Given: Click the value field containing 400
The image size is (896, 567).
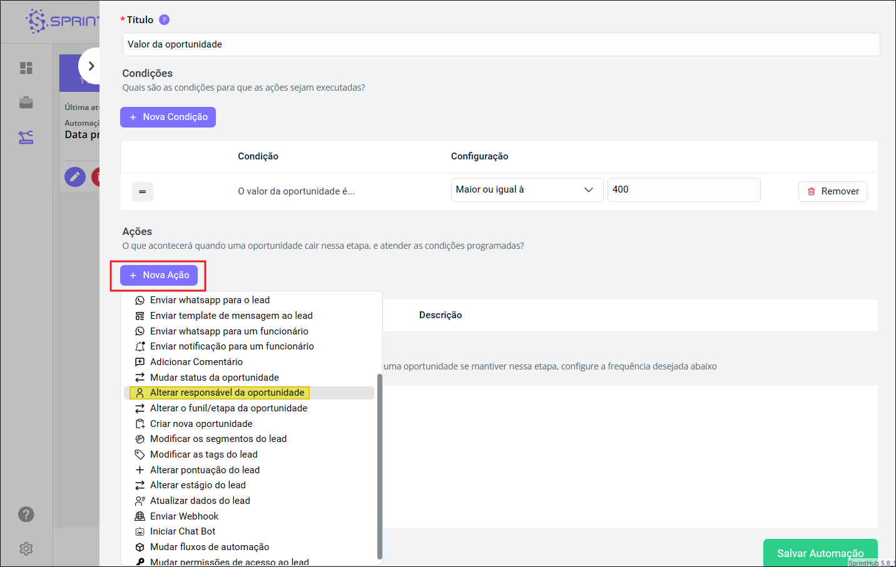Looking at the screenshot, I should [683, 190].
